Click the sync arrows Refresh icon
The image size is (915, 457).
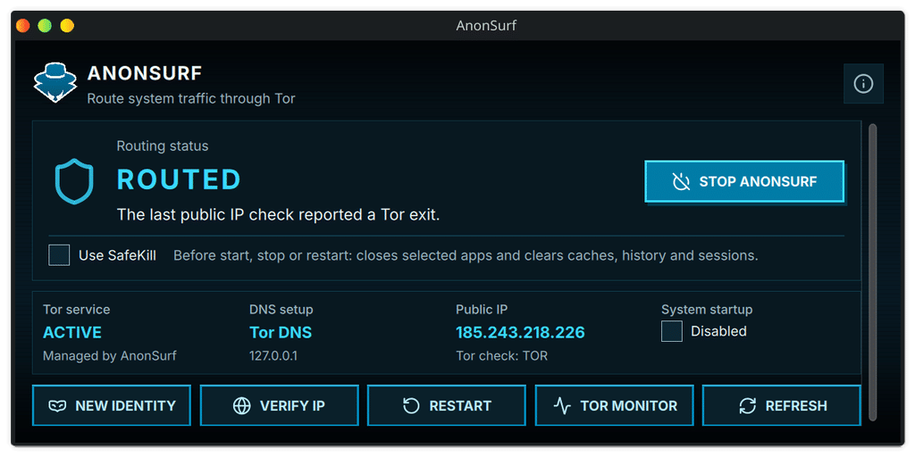point(748,406)
